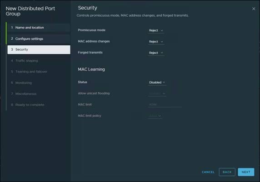Screen dimensions: 260x182
Task: Open the MAC Learning Status dropdown
Action: click(157, 82)
